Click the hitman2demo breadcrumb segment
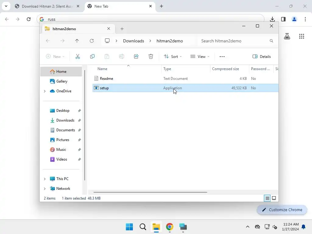Image resolution: width=312 pixels, height=234 pixels. tap(170, 41)
